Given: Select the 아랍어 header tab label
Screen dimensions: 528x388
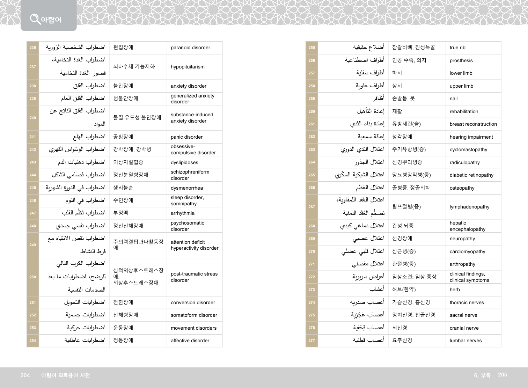Looking at the screenshot, I should [x=51, y=20].
